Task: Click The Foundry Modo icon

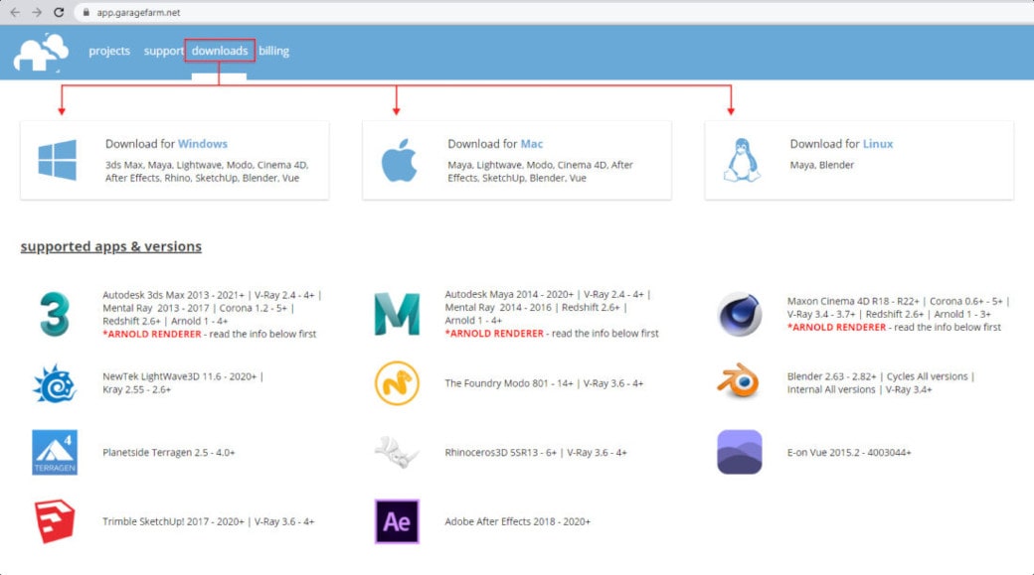Action: coord(397,383)
